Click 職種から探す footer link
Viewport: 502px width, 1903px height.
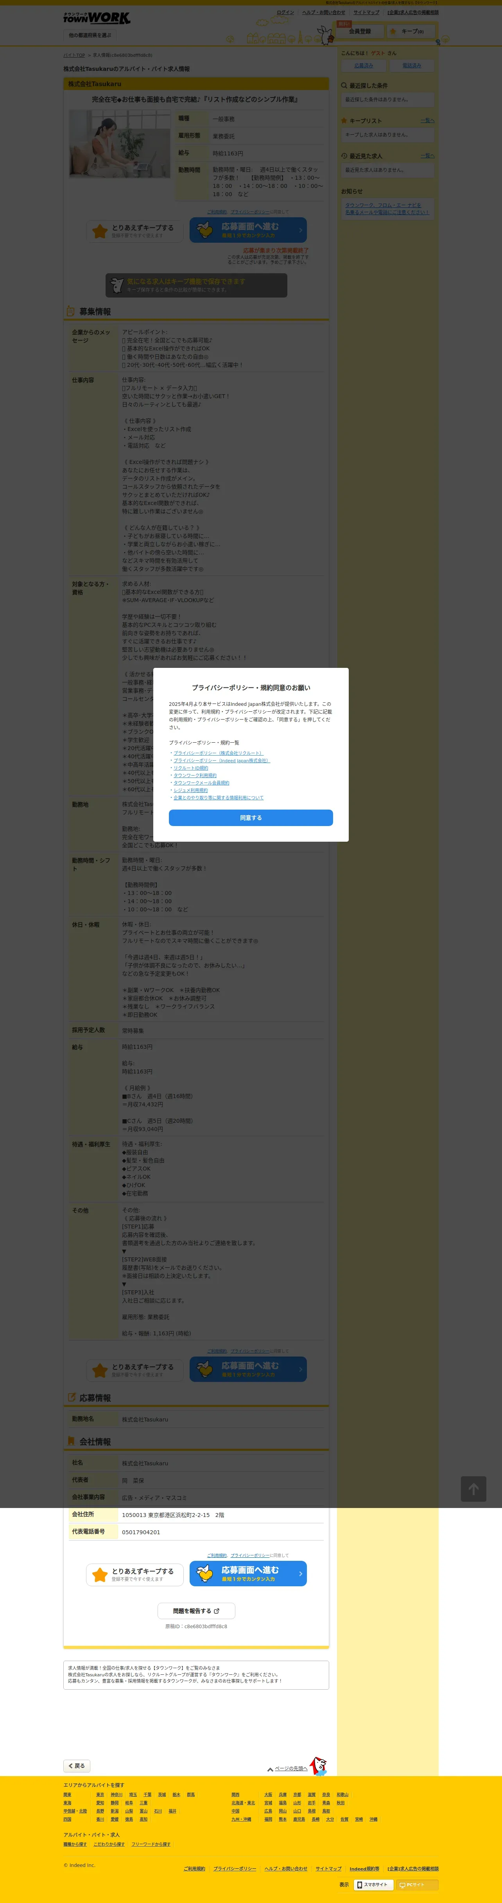coord(75,1844)
